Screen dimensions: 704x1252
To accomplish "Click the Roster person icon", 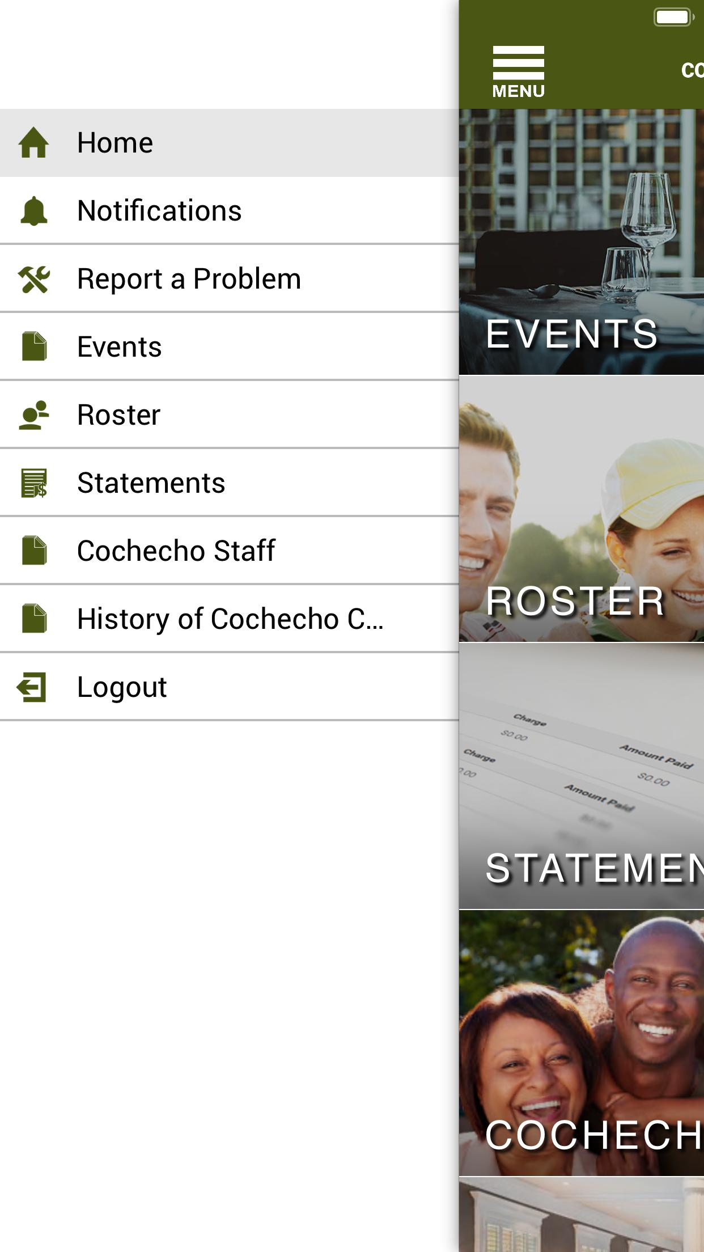I will point(33,415).
